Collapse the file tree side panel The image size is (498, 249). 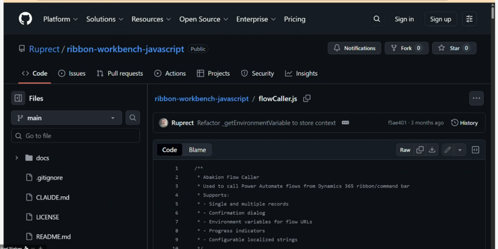coord(18,98)
